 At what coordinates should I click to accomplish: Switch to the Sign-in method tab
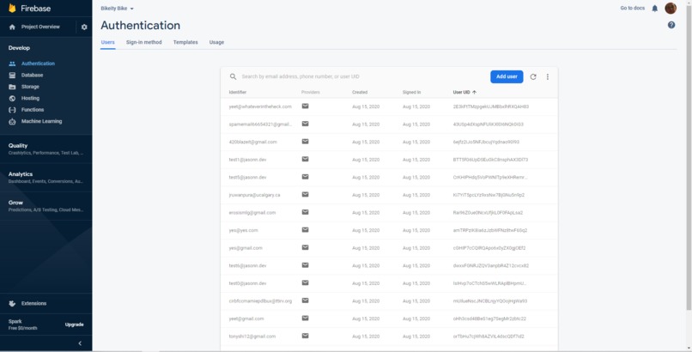click(x=144, y=42)
